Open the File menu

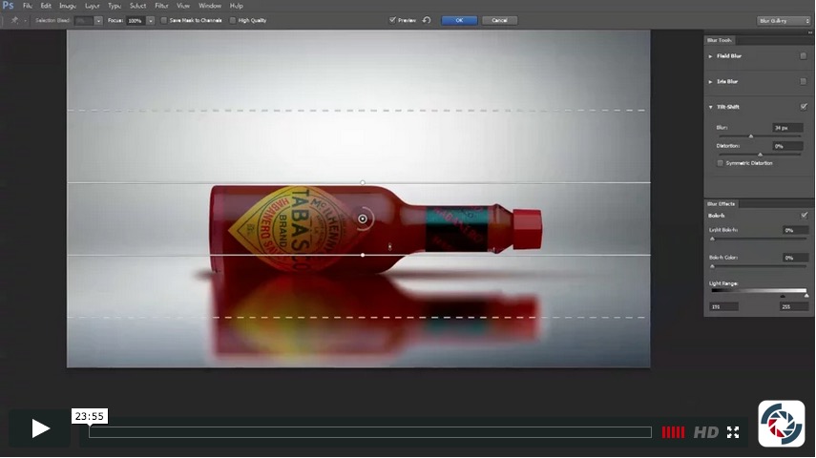coord(27,6)
